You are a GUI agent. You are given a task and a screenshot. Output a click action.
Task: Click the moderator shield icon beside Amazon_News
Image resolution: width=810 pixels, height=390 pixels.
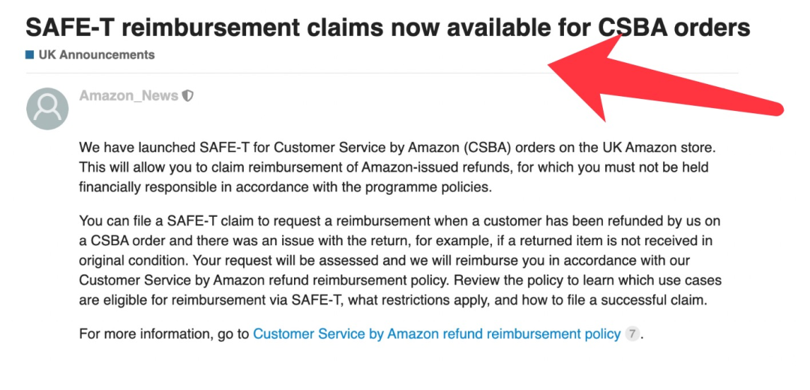click(x=188, y=96)
